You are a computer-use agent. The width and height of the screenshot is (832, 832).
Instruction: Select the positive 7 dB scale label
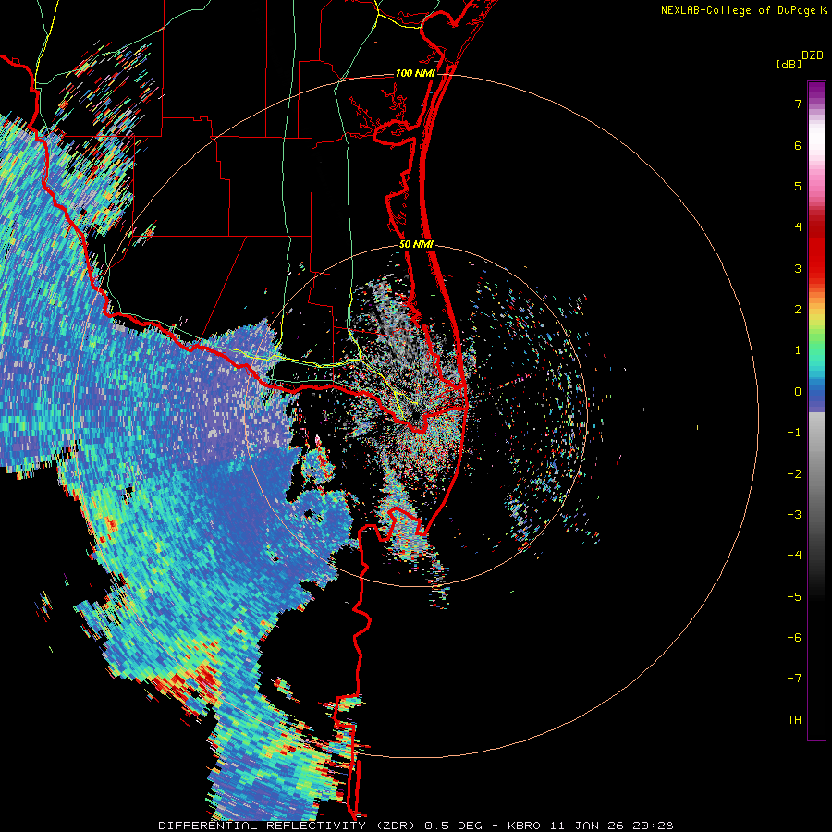click(798, 104)
